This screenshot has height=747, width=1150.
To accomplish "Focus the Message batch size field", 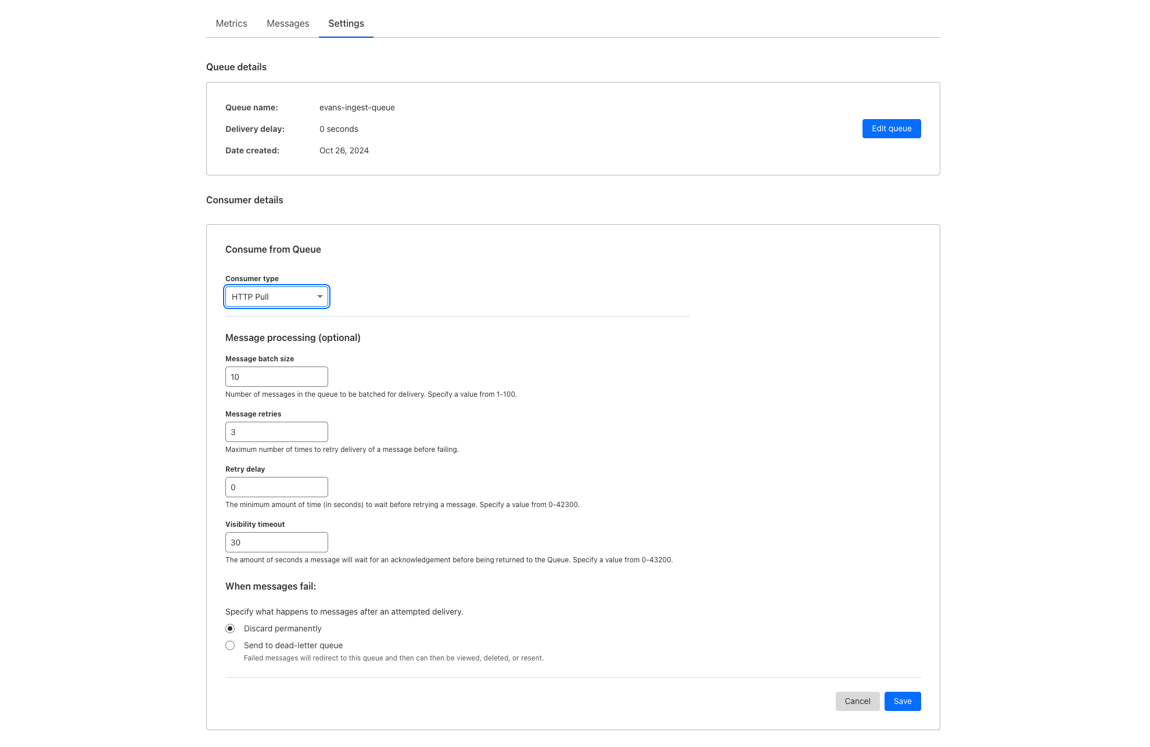I will [276, 376].
